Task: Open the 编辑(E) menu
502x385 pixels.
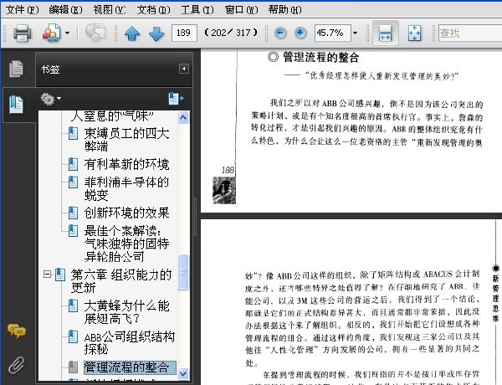Action: tap(65, 10)
